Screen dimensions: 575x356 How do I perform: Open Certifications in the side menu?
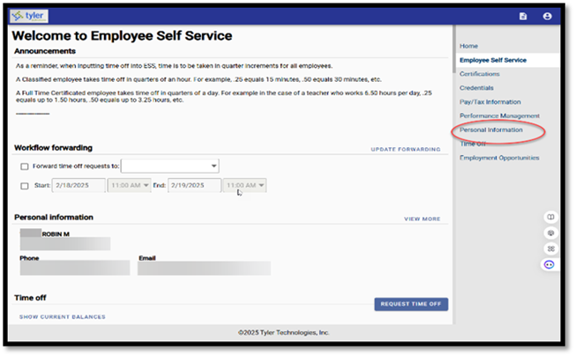(x=480, y=74)
